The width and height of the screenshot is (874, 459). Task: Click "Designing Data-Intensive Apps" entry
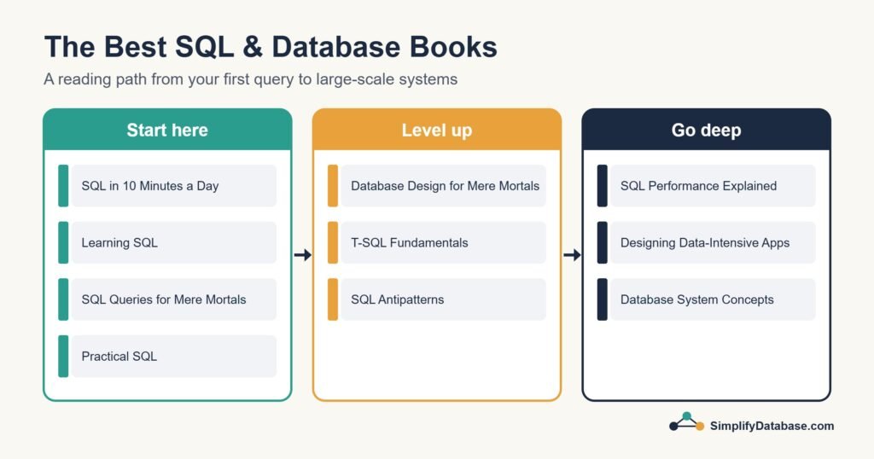point(706,243)
